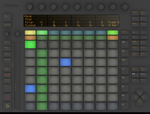Click the blue button below keys A/Ab
150x114 pixels.
pyautogui.click(x=77, y=33)
